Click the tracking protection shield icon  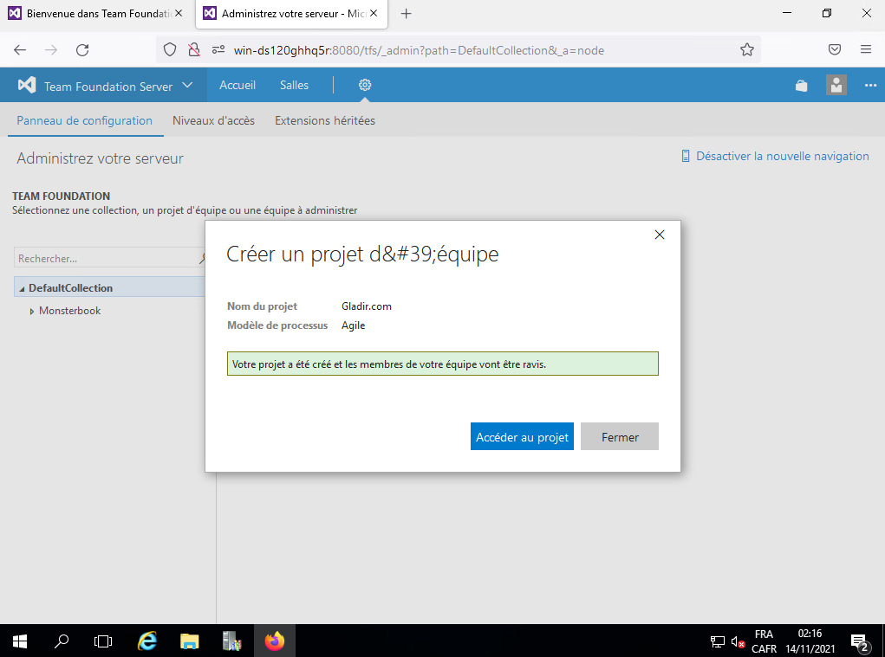[170, 49]
